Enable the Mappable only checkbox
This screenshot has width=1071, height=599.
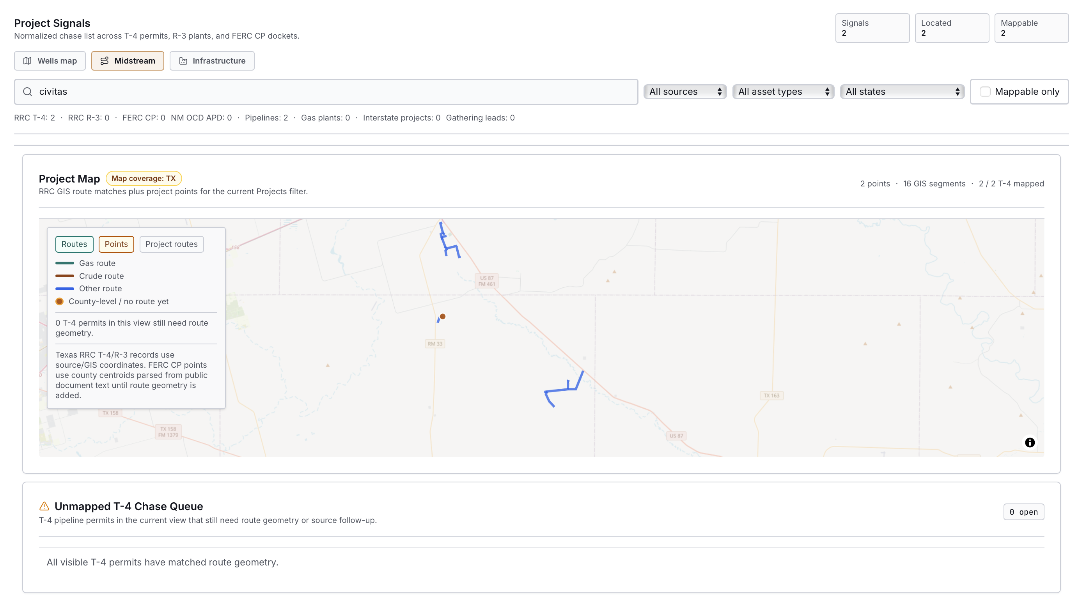tap(985, 92)
